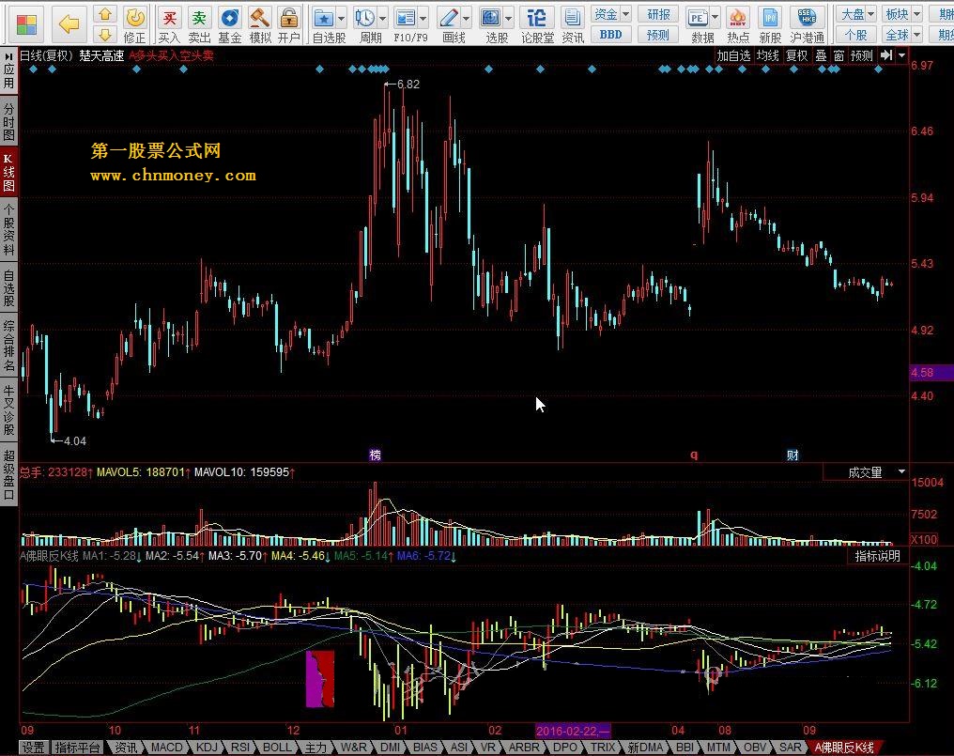Click 加自选 to add to watchlist

coord(733,55)
